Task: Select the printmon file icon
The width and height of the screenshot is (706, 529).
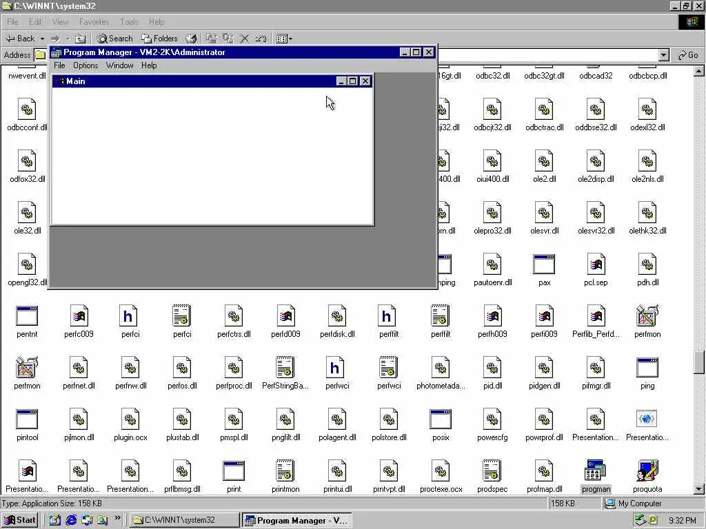Action: [285, 470]
